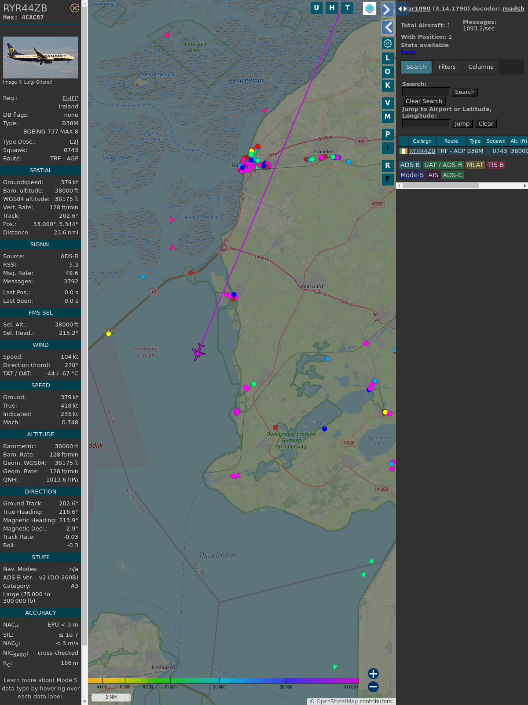Viewport: 528px width, 705px height.
Task: Zoom in with the plus icon
Action: click(x=373, y=673)
